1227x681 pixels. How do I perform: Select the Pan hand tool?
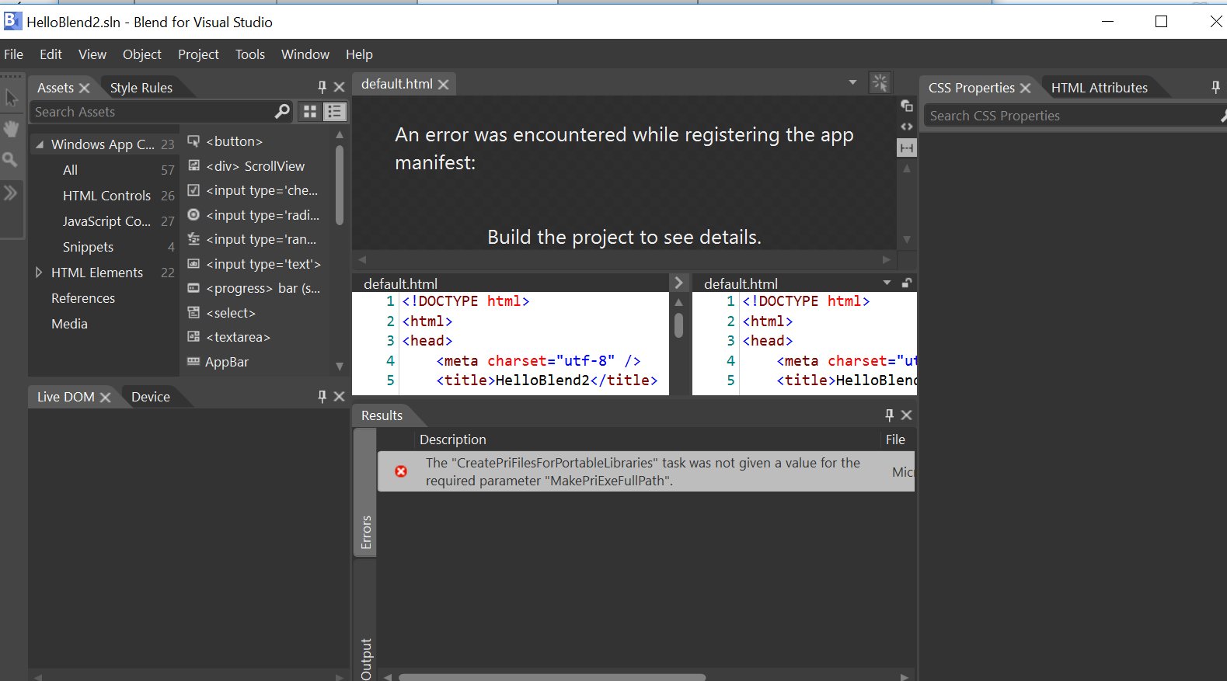[x=11, y=129]
